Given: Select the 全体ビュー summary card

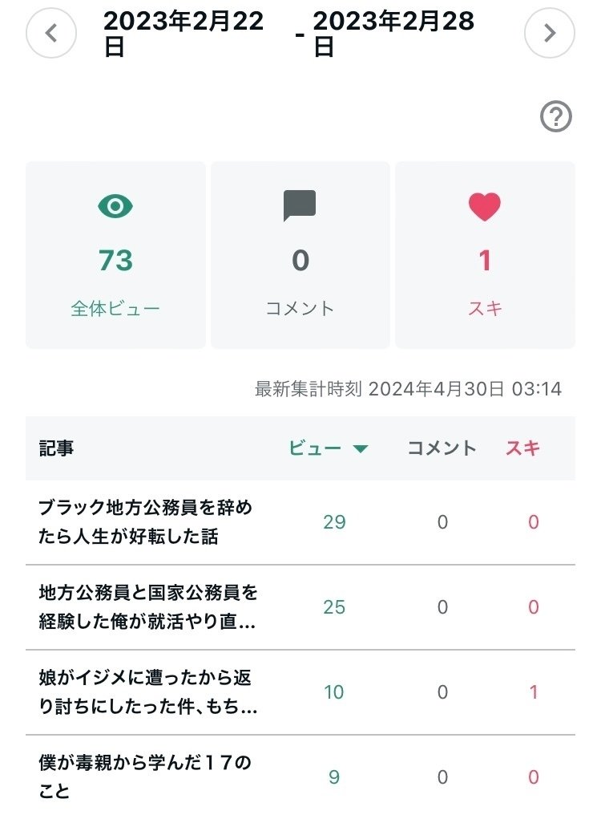Looking at the screenshot, I should [x=115, y=255].
